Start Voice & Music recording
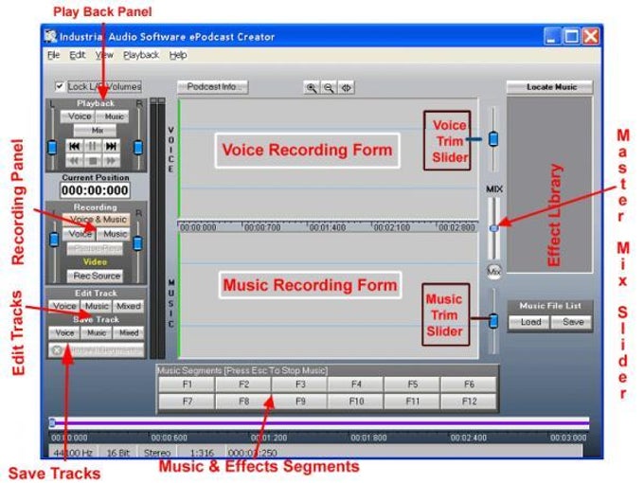644x483 pixels. pyautogui.click(x=97, y=220)
